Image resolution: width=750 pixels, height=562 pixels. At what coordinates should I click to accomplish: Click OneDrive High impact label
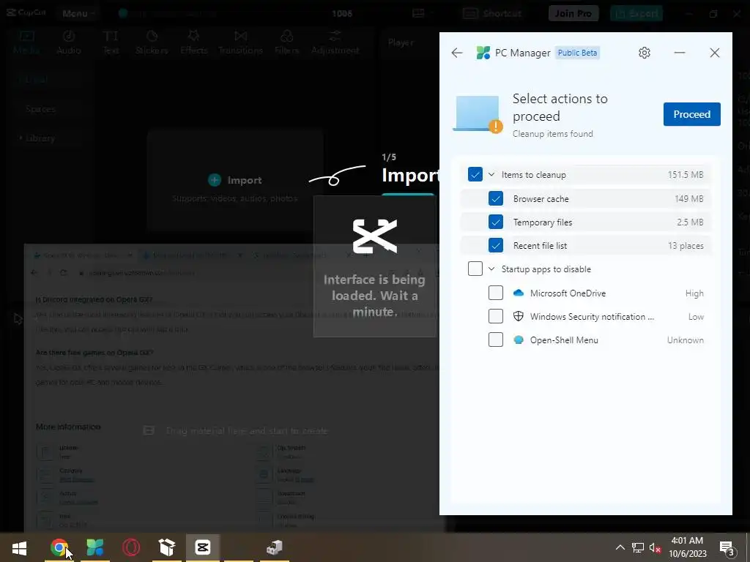click(x=694, y=293)
